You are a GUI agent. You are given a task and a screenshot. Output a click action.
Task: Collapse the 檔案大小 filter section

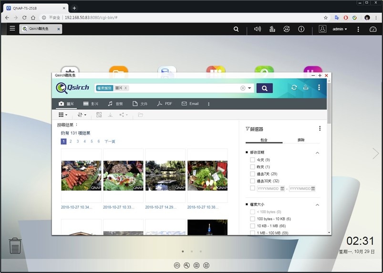tap(317, 205)
